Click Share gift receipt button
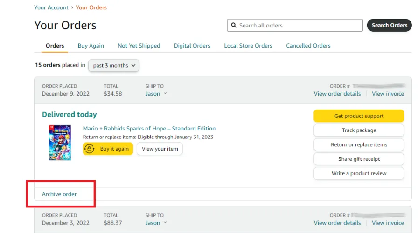The width and height of the screenshot is (418, 233). coord(358,159)
